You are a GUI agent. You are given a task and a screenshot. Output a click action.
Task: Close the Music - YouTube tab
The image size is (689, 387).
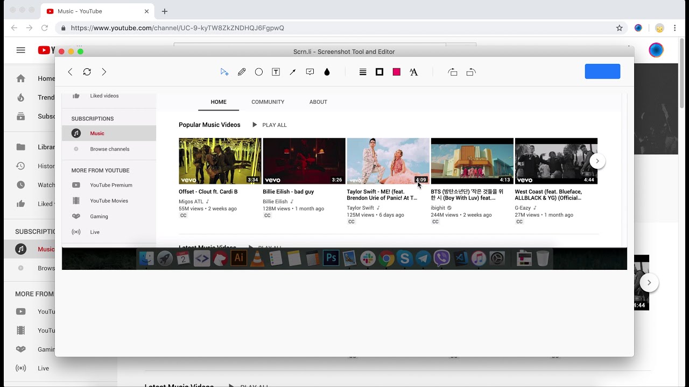(x=146, y=11)
